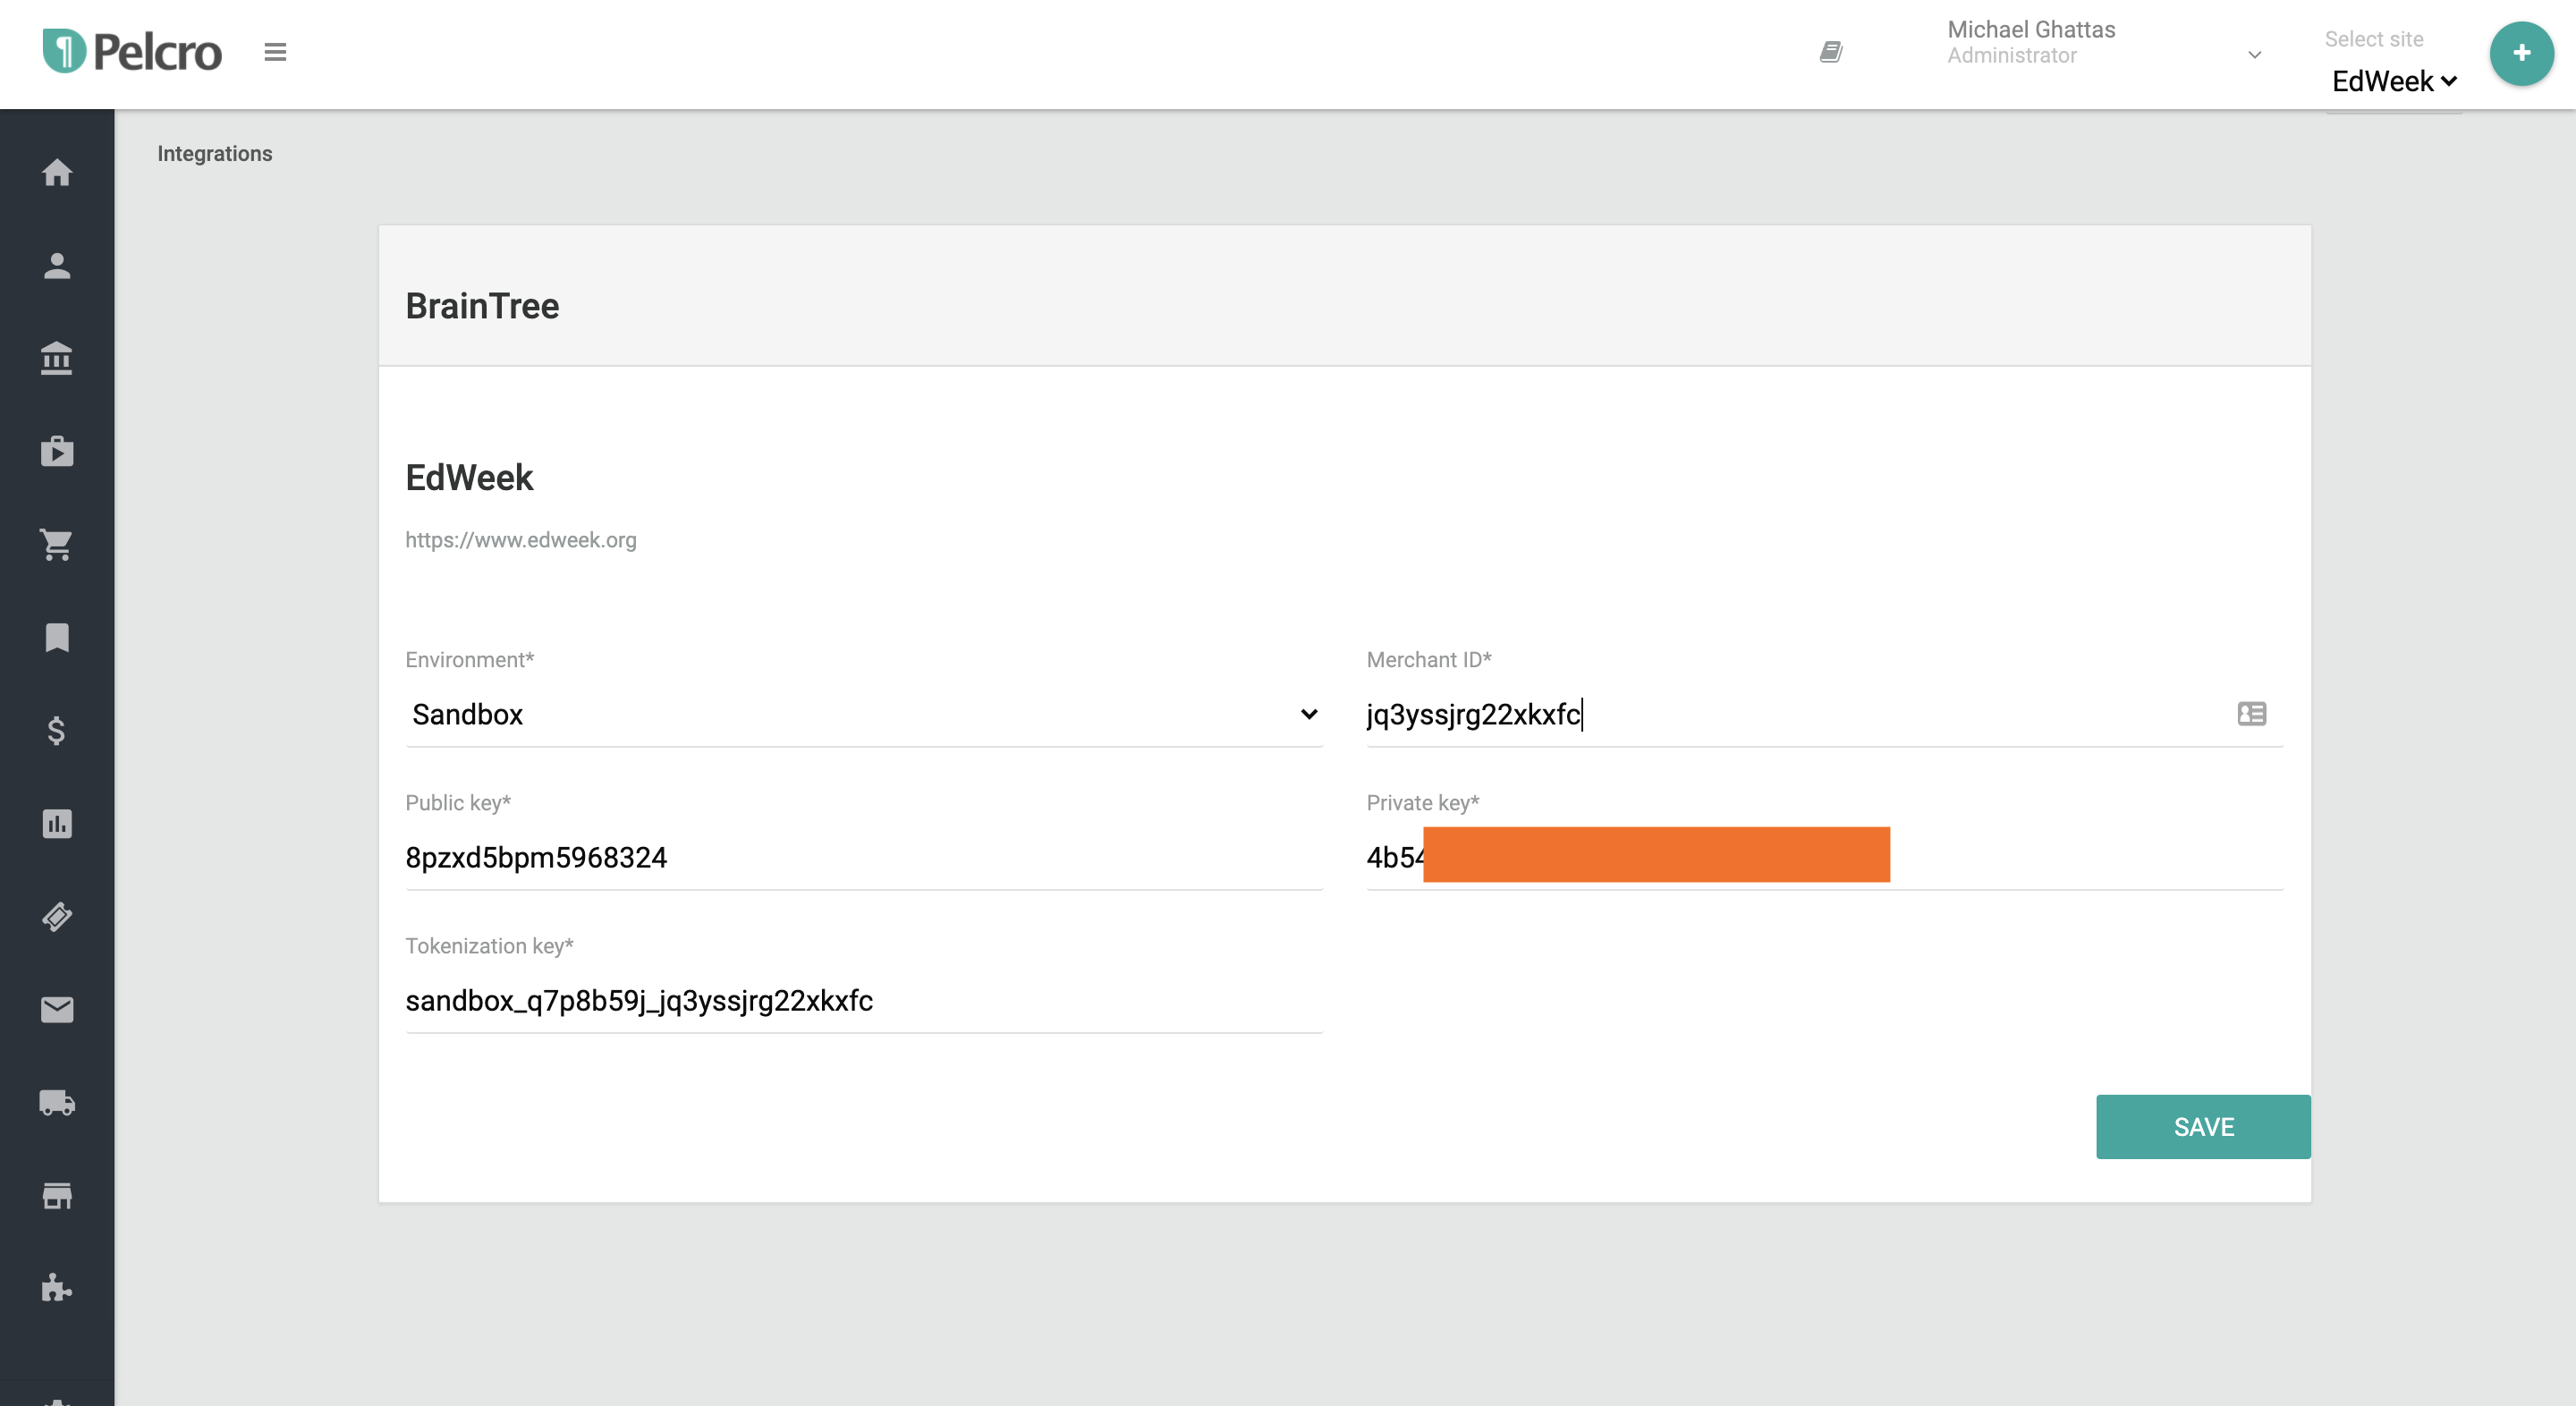Screen dimensions: 2576x1406
Task: Click the SAVE button
Action: tap(2202, 1127)
